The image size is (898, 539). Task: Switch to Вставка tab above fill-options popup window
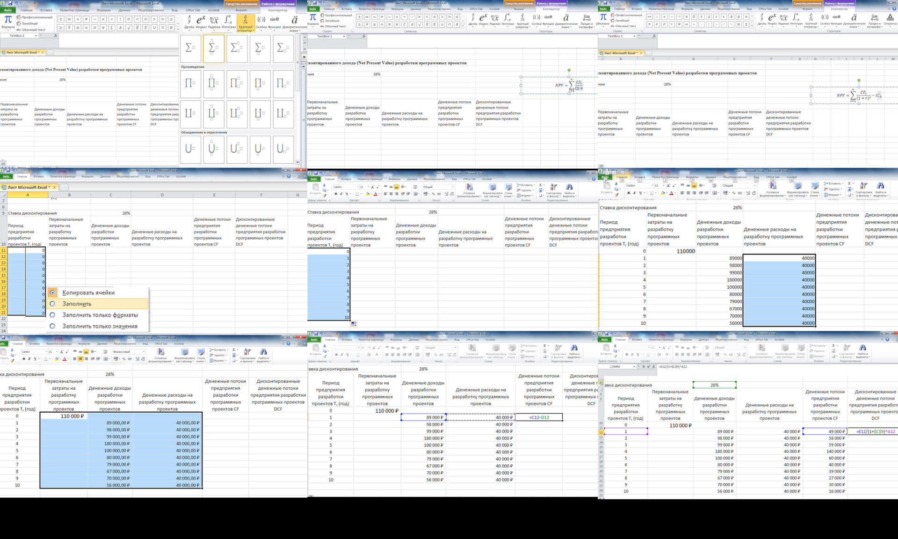(39, 176)
